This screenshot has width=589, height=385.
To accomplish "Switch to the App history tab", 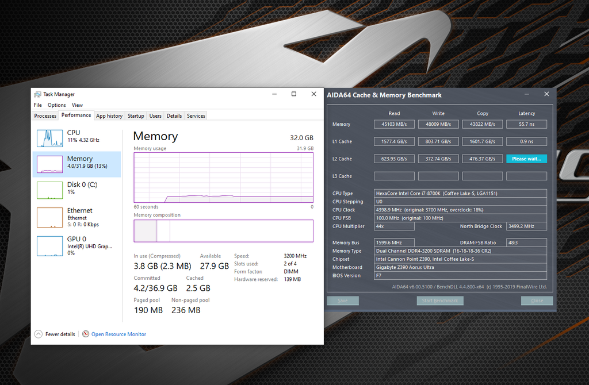I will click(109, 116).
